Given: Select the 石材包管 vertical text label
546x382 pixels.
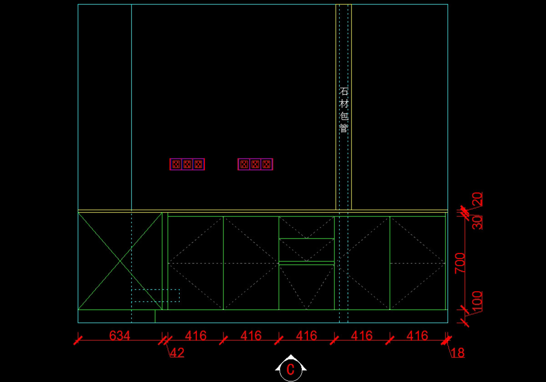Looking at the screenshot, I should [344, 110].
